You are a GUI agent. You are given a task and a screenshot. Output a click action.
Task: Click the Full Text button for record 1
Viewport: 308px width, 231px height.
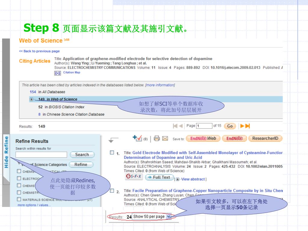point(159,177)
